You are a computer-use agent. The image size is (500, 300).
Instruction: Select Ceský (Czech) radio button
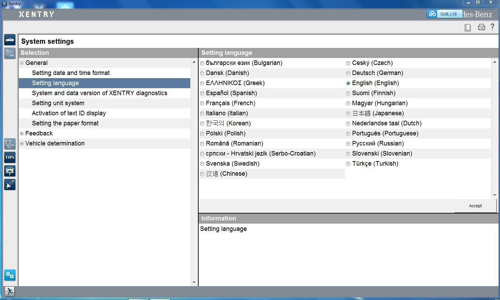click(348, 63)
